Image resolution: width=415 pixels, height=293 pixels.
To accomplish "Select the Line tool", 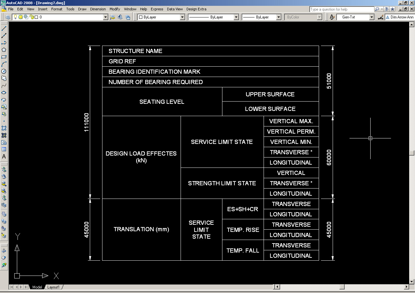I will tap(4, 29).
